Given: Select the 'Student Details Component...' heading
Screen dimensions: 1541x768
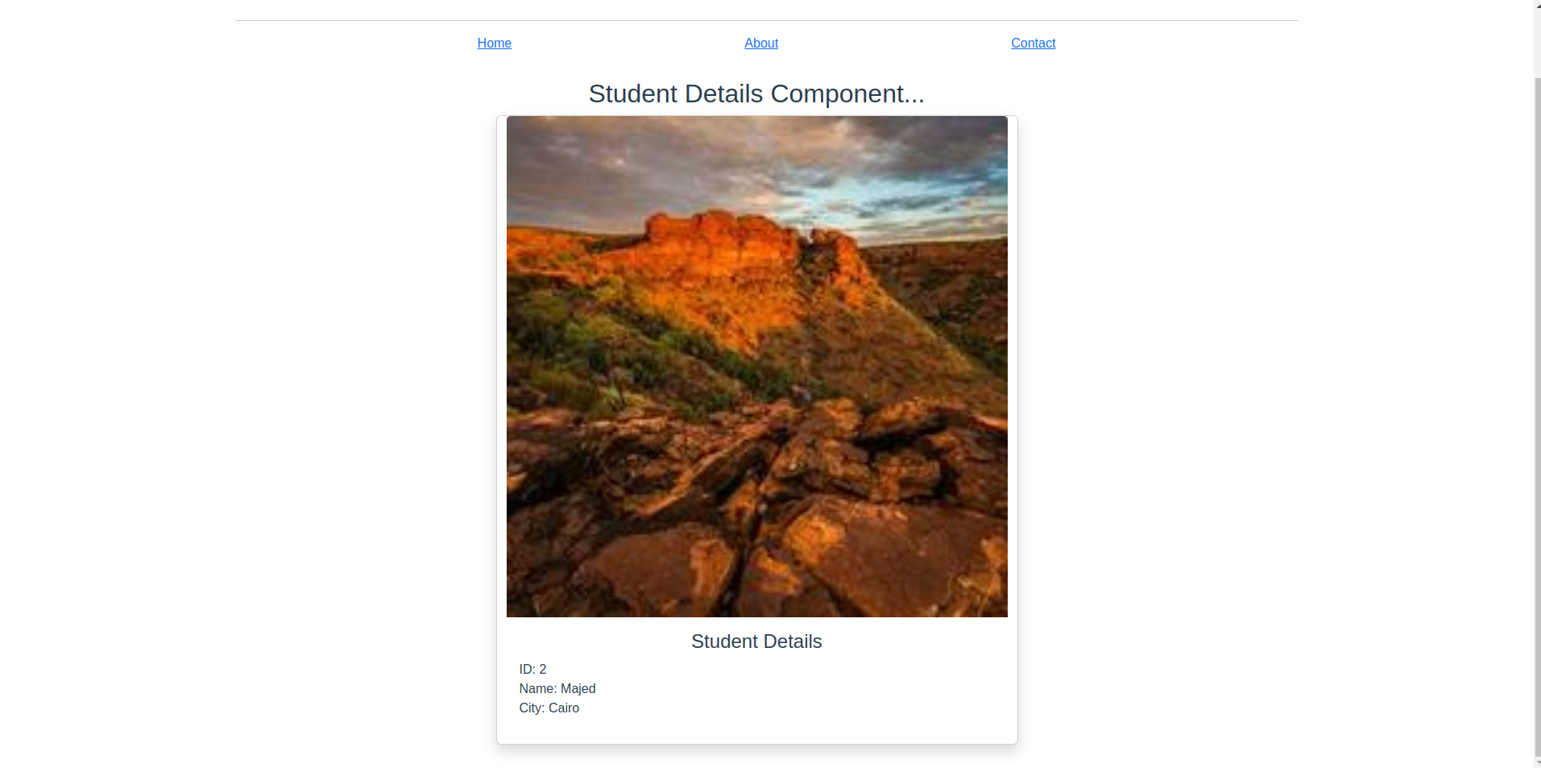Looking at the screenshot, I should tap(756, 93).
